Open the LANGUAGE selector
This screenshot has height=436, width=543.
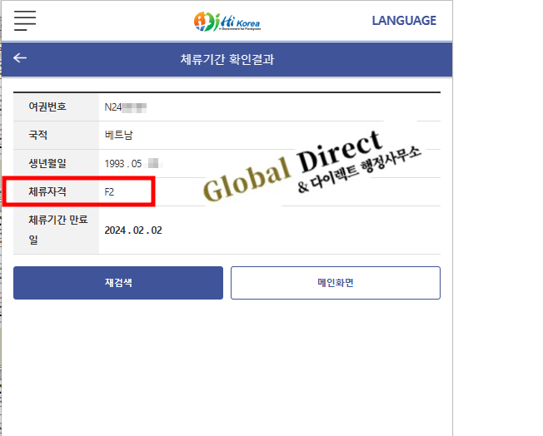point(403,21)
